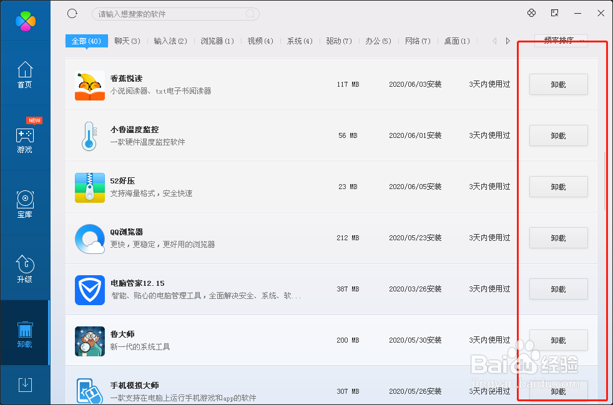Uninstall 52好压
The width and height of the screenshot is (613, 405).
(x=558, y=187)
